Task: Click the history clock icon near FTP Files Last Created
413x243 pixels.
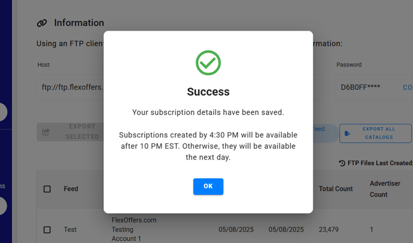Action: pyautogui.click(x=342, y=163)
